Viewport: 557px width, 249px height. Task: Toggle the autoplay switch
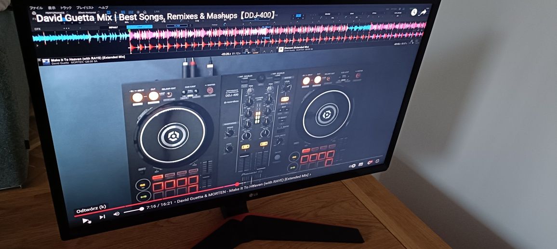pos(352,166)
